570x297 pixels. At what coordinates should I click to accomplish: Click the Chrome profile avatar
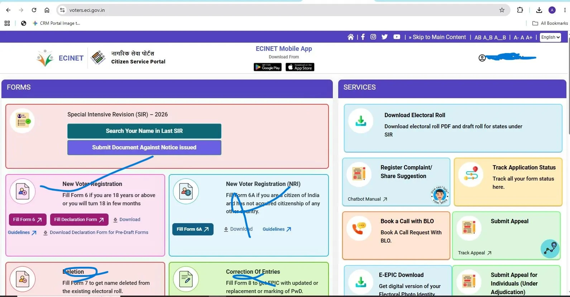click(552, 10)
